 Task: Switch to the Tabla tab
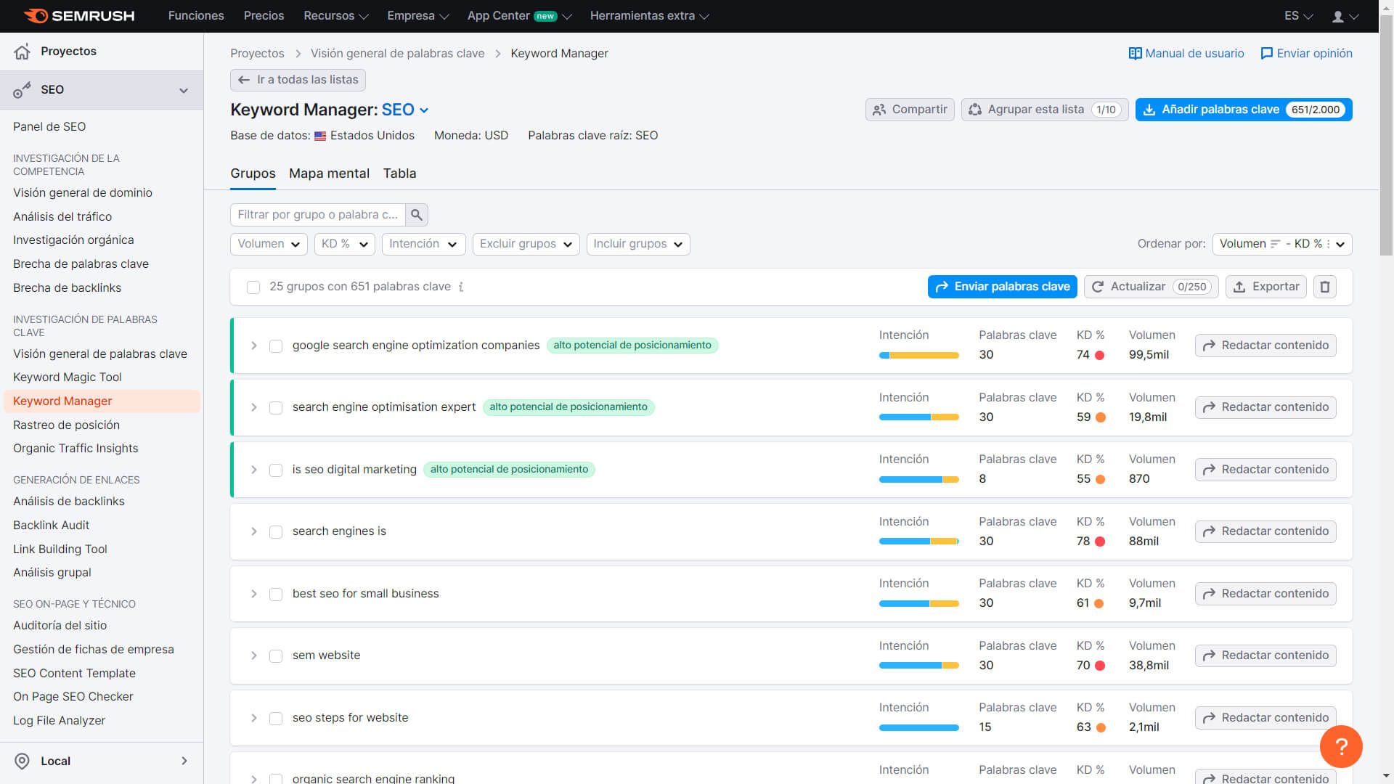point(399,172)
